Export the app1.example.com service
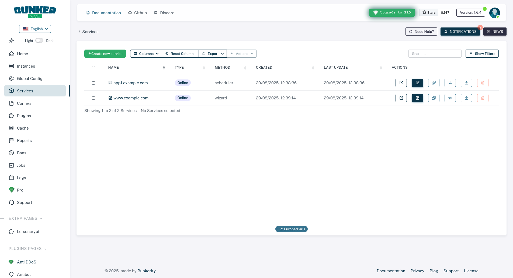This screenshot has height=278, width=513. 466,83
